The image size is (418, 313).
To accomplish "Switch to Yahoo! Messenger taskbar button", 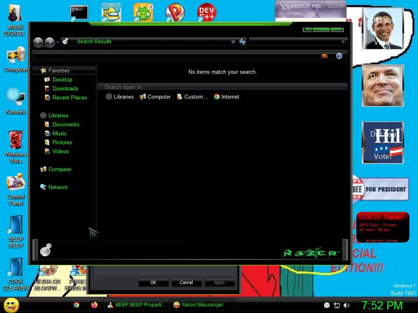I will [202, 305].
